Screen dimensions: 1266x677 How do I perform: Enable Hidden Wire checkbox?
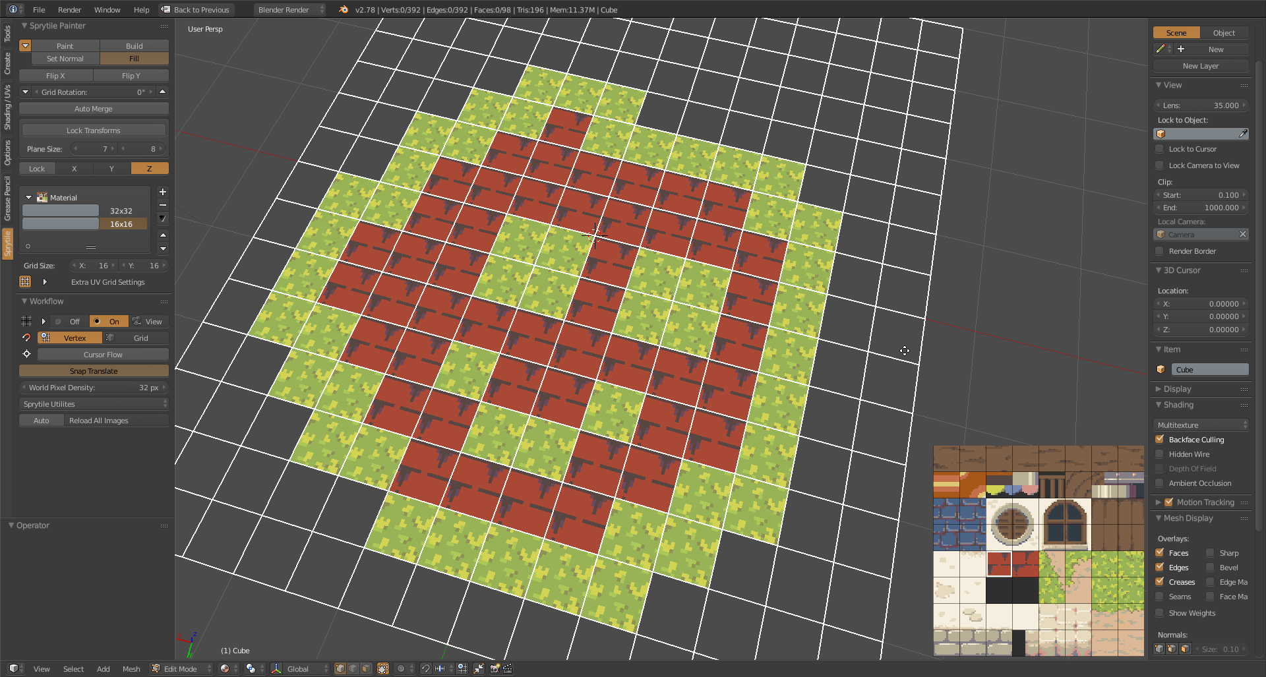pyautogui.click(x=1160, y=454)
